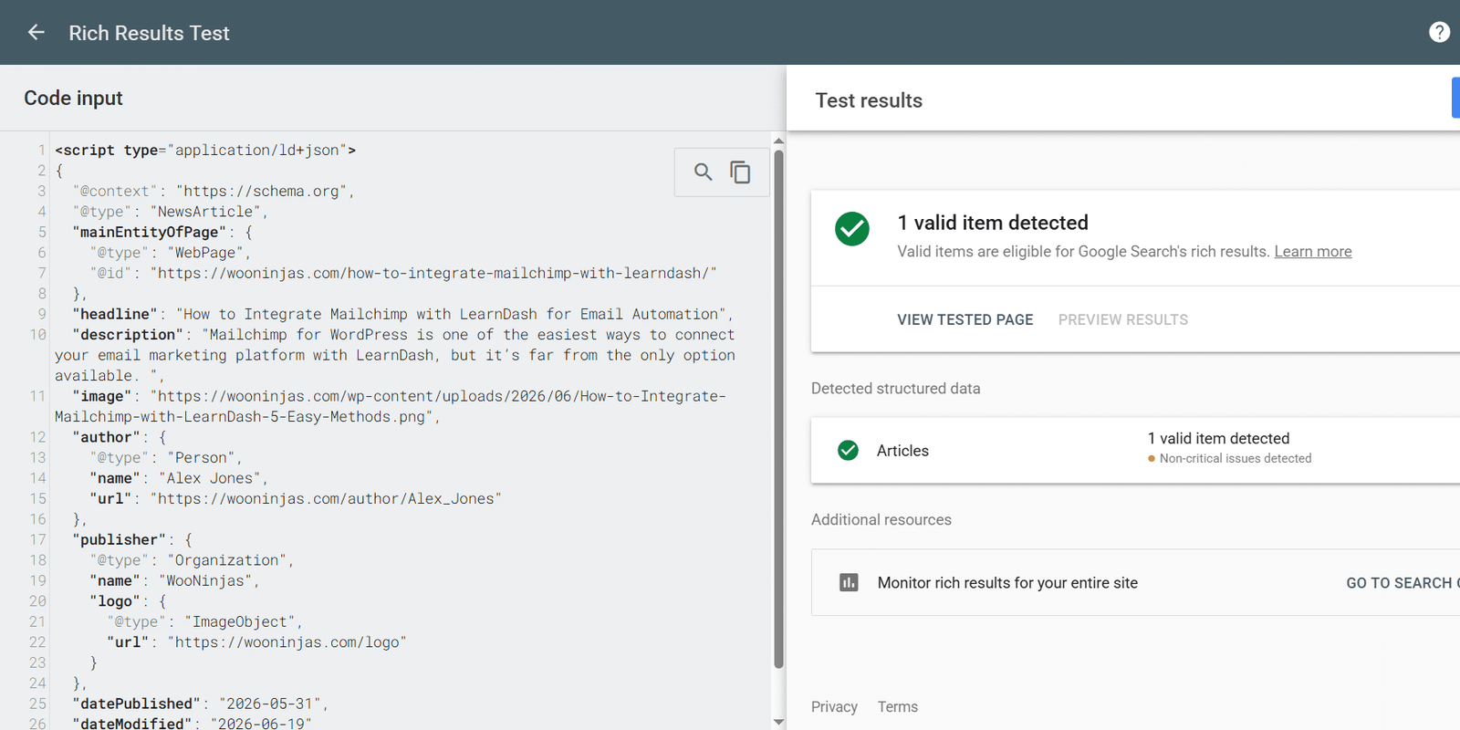Click Monitor rich results for your entire site
The width and height of the screenshot is (1460, 730).
click(x=1007, y=583)
